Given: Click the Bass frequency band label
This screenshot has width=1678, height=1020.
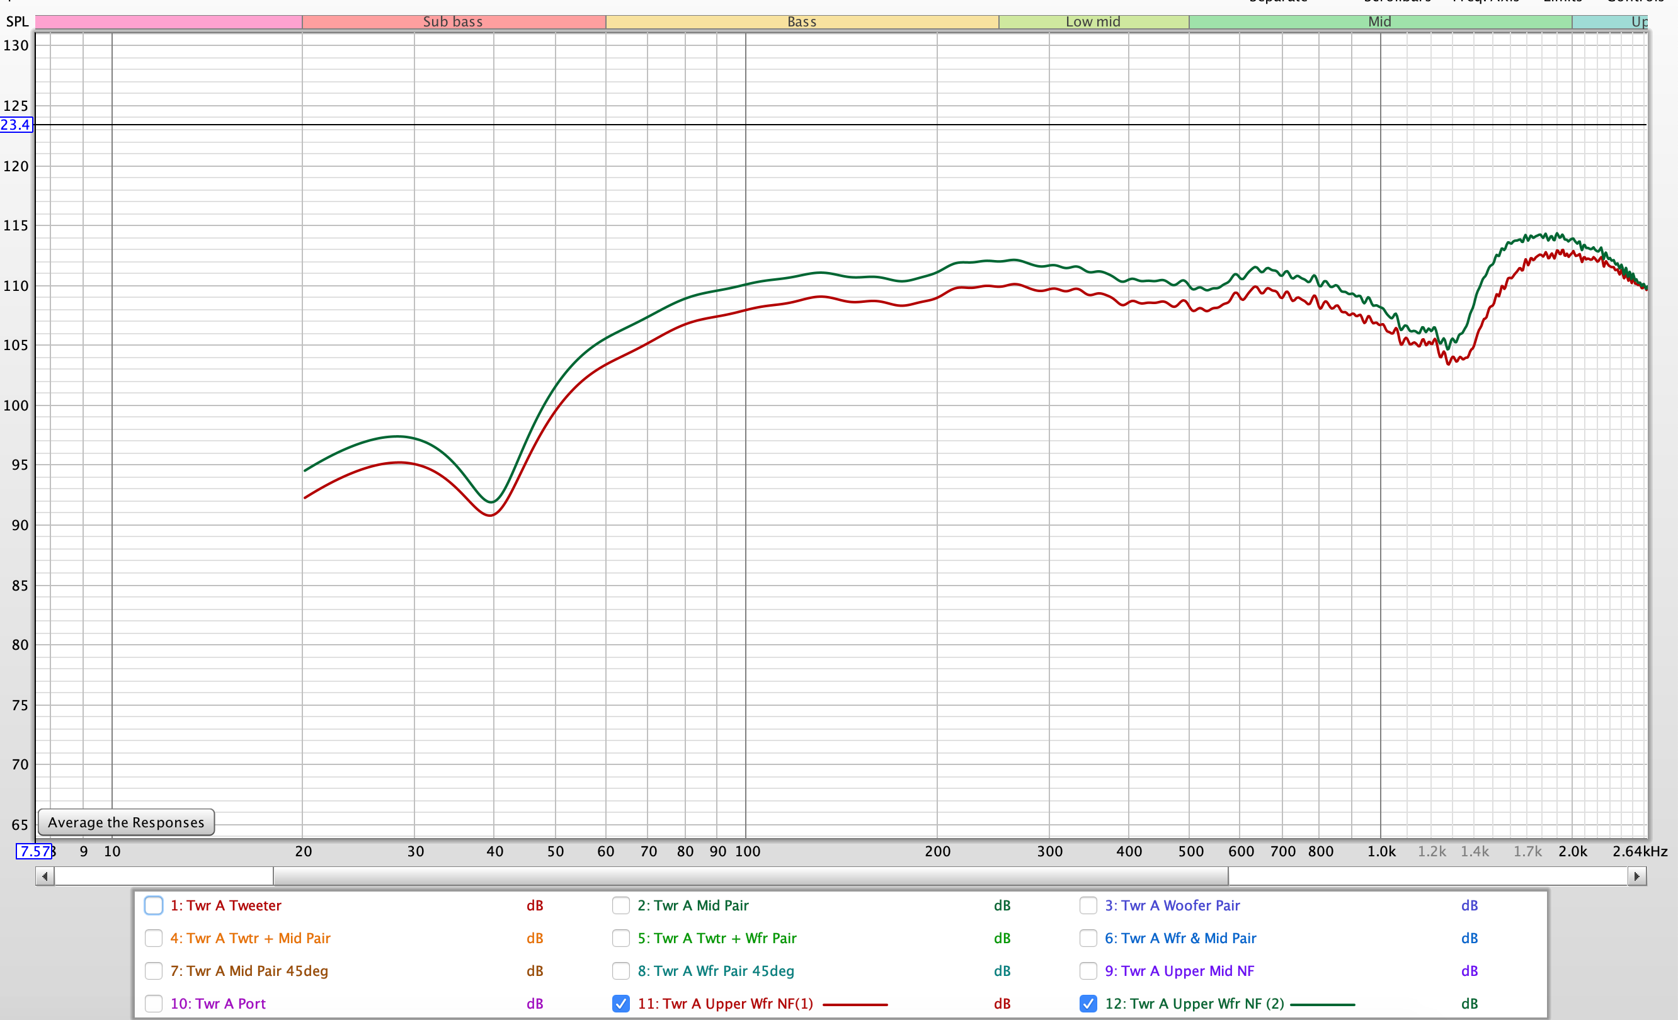Looking at the screenshot, I should (802, 22).
